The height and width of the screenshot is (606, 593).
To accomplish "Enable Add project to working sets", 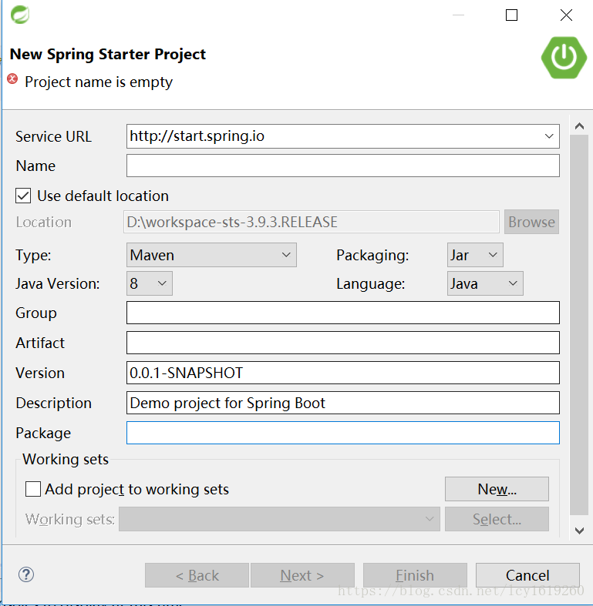I will 33,489.
